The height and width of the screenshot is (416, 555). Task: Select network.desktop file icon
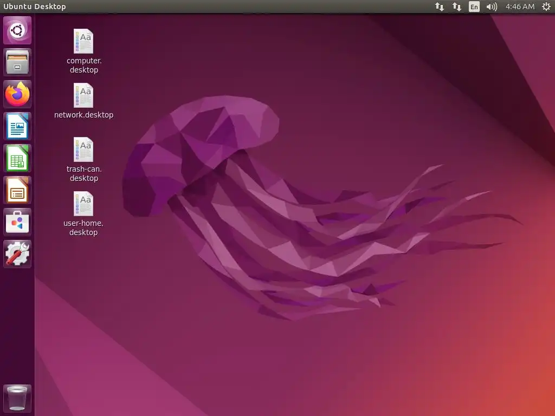coord(83,95)
